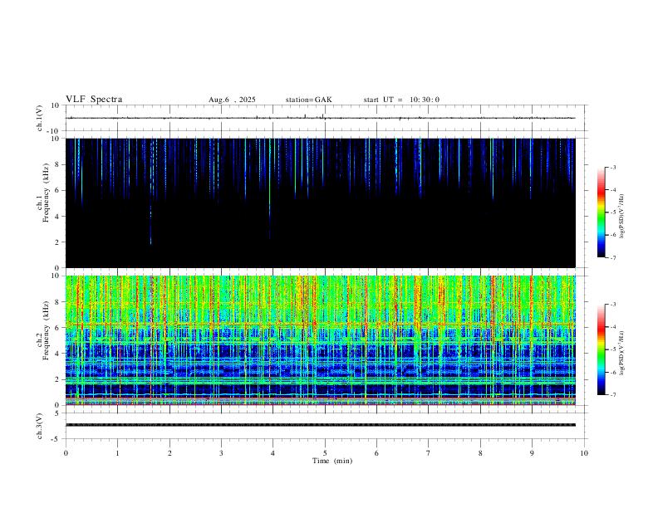Screen dimensions: 658x508
Task: Click time axis tick label "0"
Action: pyautogui.click(x=66, y=453)
